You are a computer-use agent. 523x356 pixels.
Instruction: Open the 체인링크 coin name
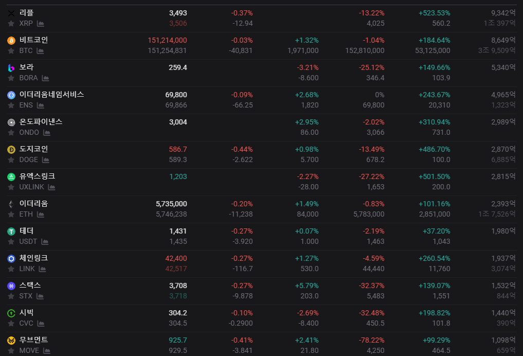coord(34,258)
